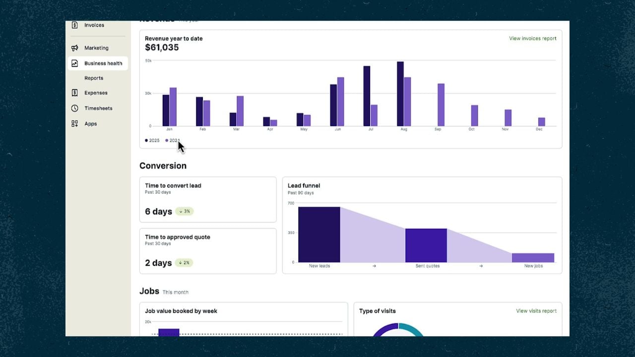Click the December revenue bar
This screenshot has width=635, height=357.
click(x=542, y=122)
